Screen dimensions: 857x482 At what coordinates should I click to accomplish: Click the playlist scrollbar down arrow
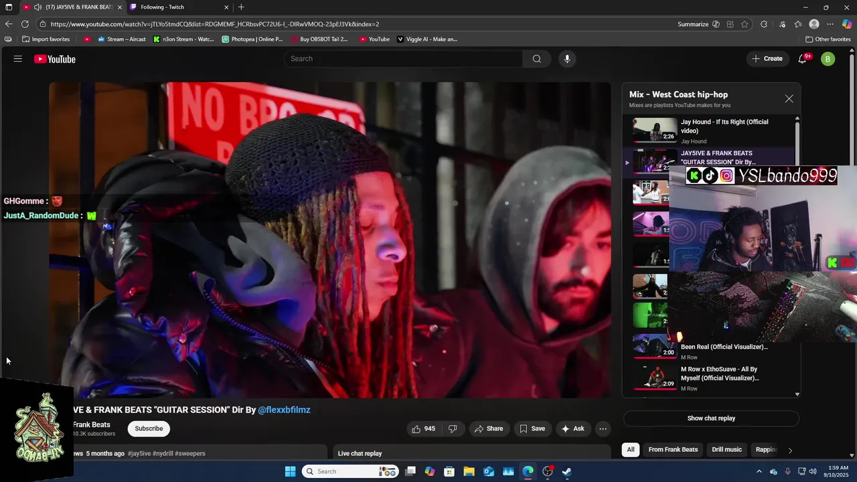797,394
